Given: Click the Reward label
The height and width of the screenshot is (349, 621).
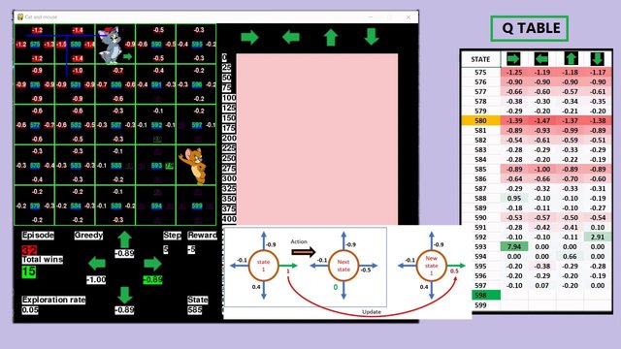Looking at the screenshot, I should [202, 235].
